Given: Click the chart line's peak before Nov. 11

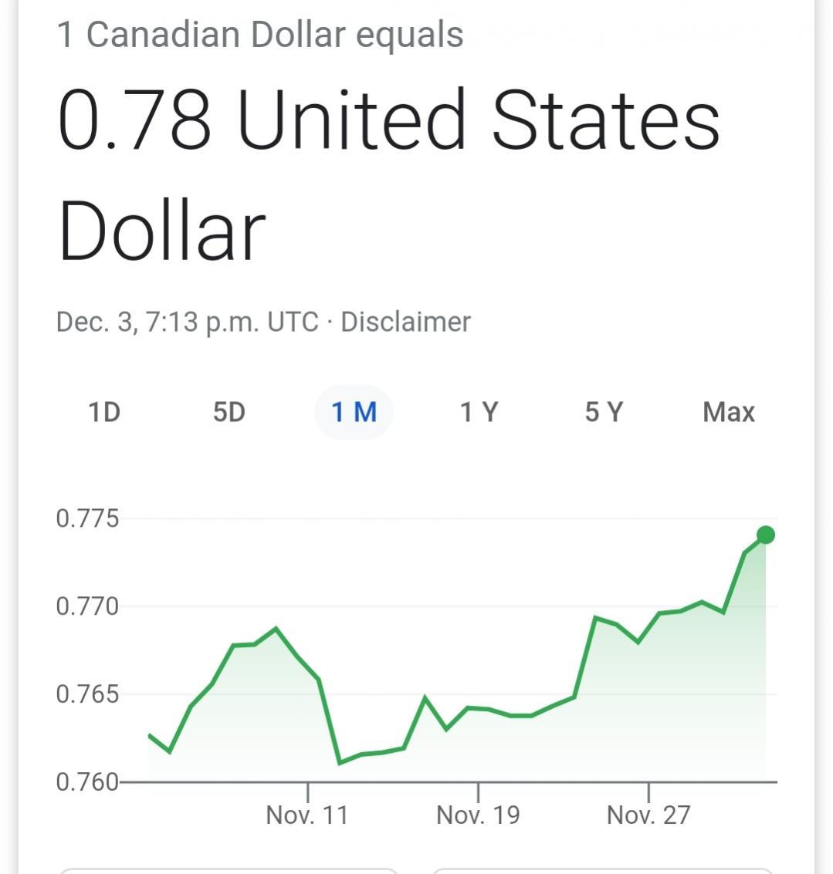Looking at the screenshot, I should coord(276,629).
